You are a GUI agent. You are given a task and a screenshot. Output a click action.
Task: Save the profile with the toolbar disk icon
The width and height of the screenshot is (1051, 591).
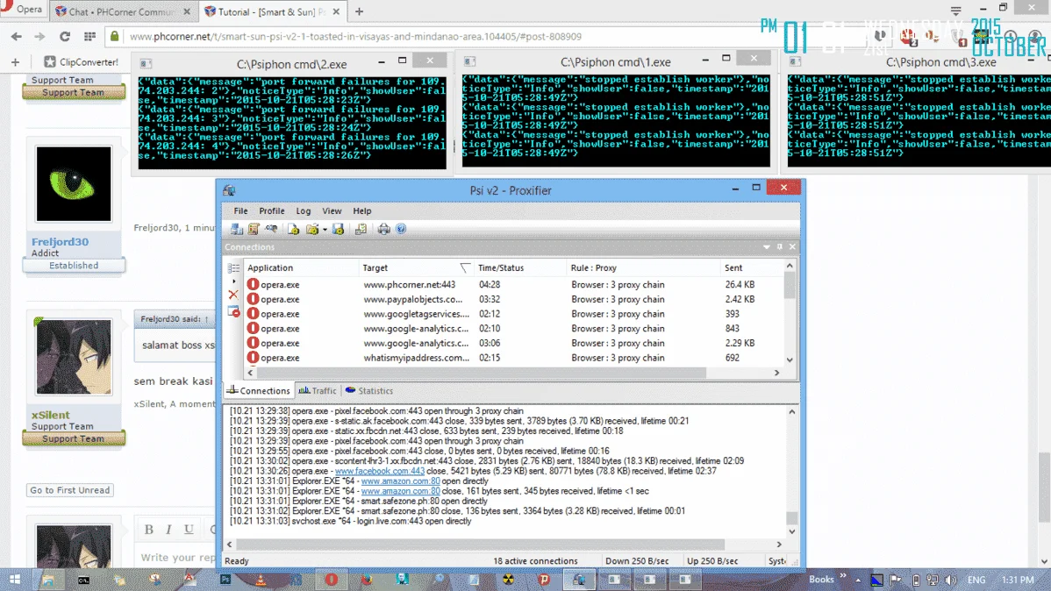338,229
